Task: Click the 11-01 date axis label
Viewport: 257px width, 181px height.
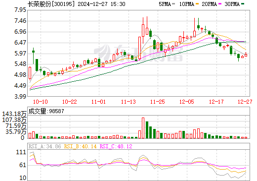Action: tap(98, 102)
